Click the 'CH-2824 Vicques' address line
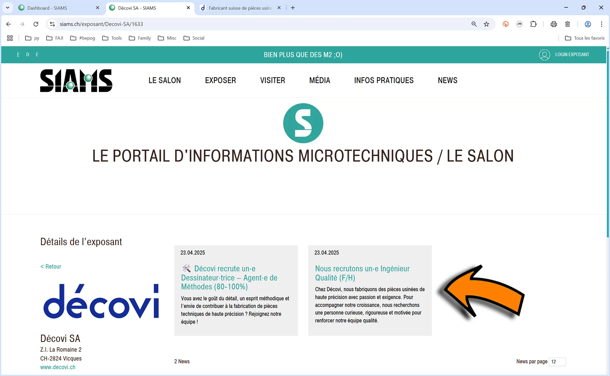The width and height of the screenshot is (610, 376). [61, 358]
